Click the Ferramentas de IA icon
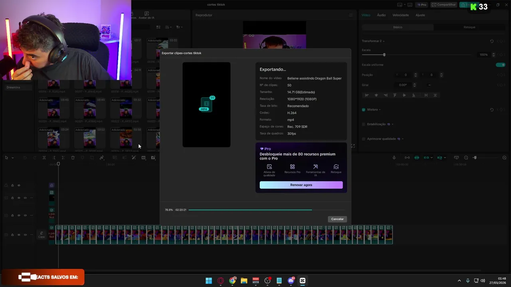Image resolution: width=511 pixels, height=287 pixels. pyautogui.click(x=315, y=167)
